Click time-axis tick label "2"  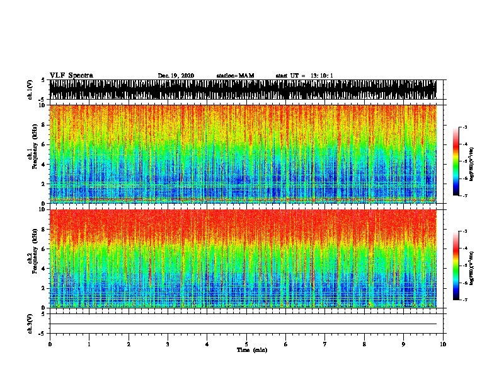tap(129, 344)
